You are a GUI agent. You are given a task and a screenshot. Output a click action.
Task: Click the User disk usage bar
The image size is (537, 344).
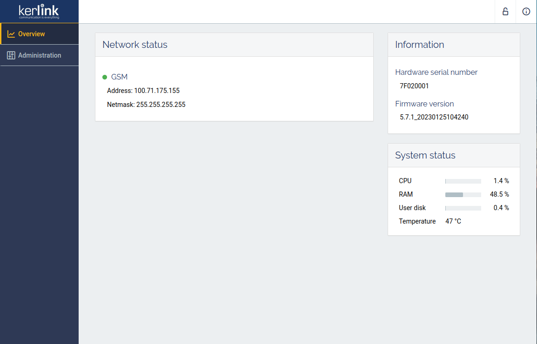click(x=463, y=208)
